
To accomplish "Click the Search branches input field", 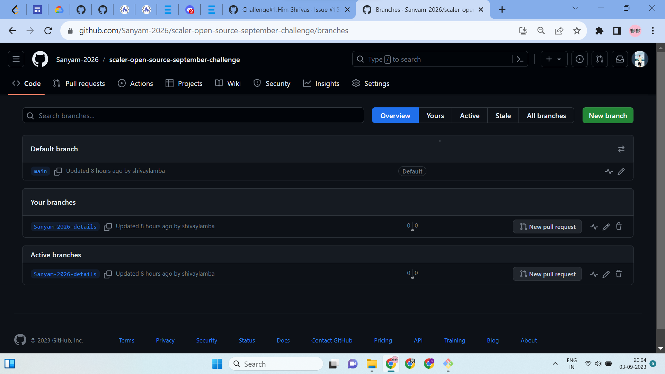I will pyautogui.click(x=193, y=115).
